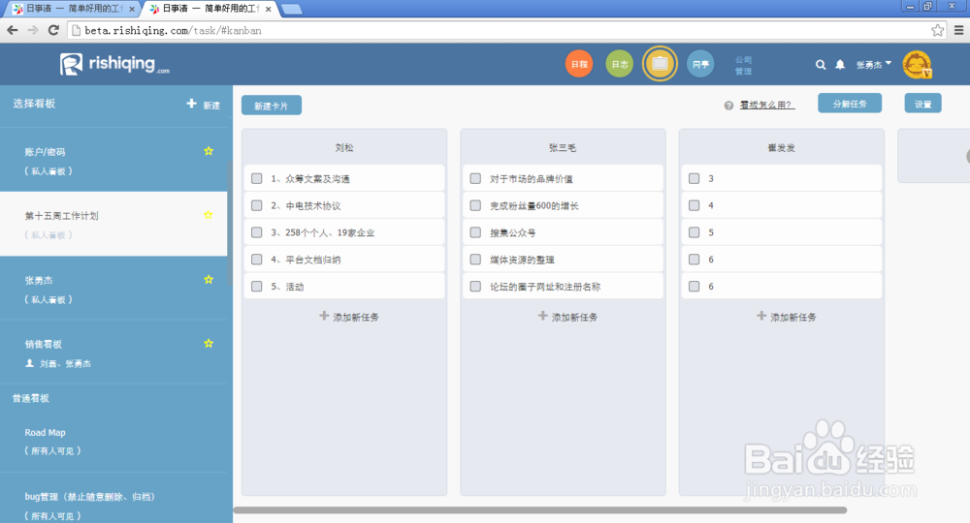970x523 pixels.
Task: Check the box for 2、中电技术协议
Action: (257, 205)
